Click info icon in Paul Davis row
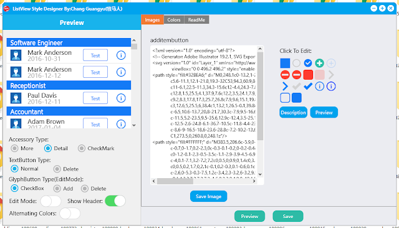The height and width of the screenshot is (228, 399). pyautogui.click(x=121, y=98)
